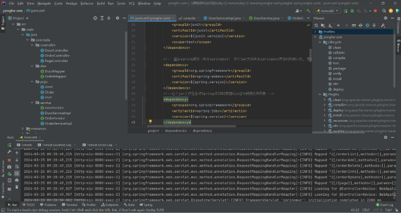Open the Refactor menu
The image size is (401, 213).
click(x=87, y=3)
